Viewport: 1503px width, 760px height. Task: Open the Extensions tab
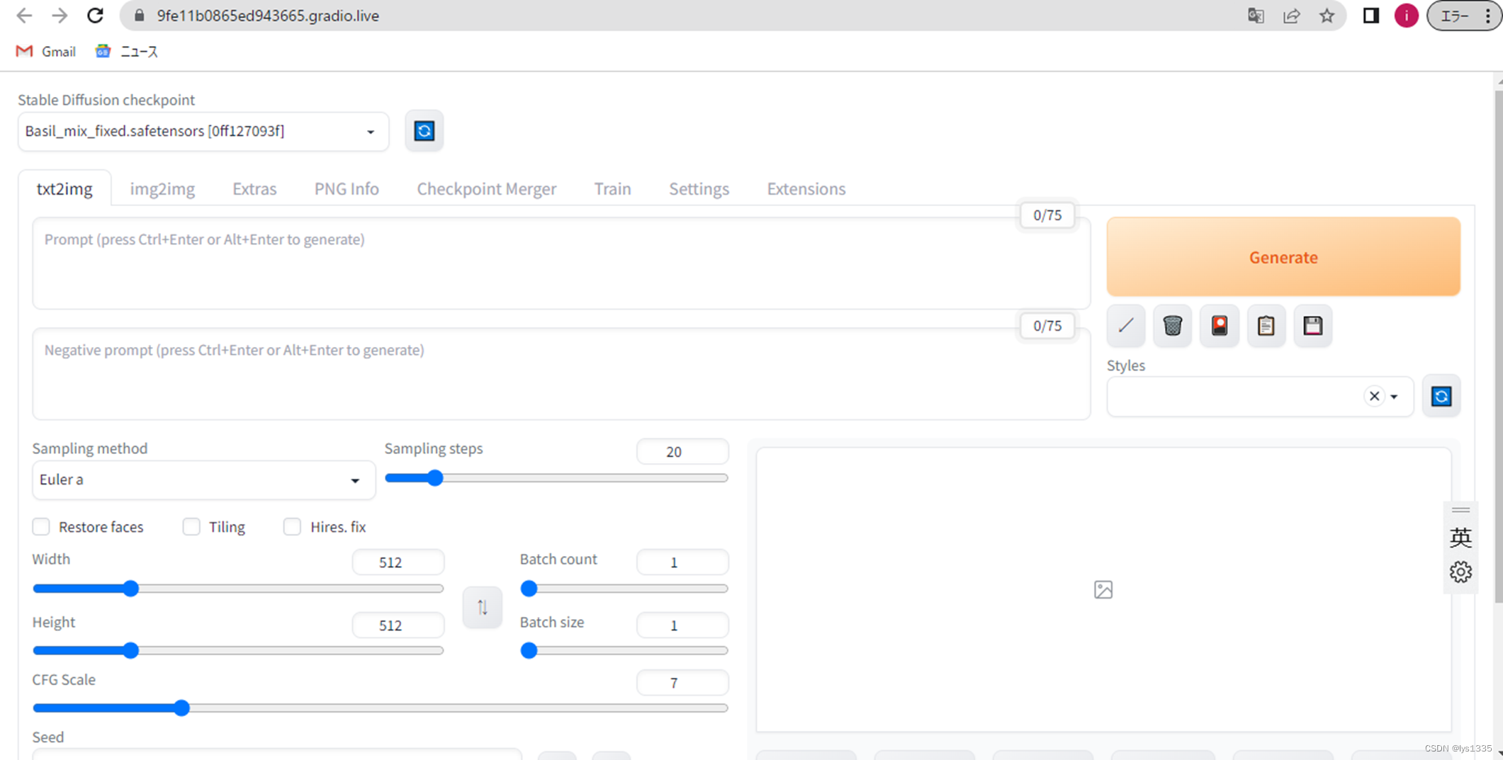pos(806,188)
